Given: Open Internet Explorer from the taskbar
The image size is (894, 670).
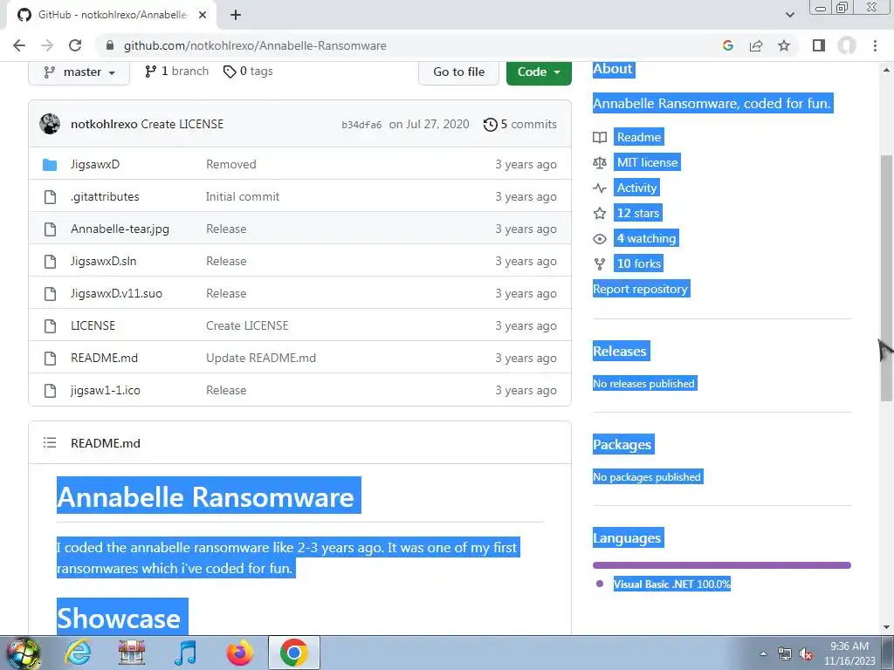Looking at the screenshot, I should pos(78,653).
